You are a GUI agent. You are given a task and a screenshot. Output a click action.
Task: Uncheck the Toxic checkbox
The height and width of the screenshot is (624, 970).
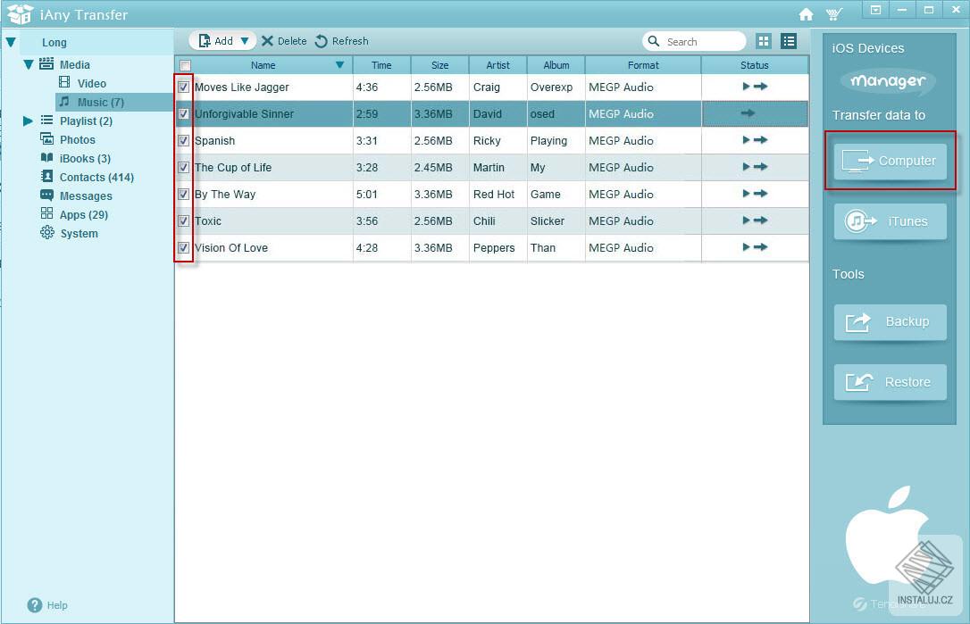coord(184,220)
